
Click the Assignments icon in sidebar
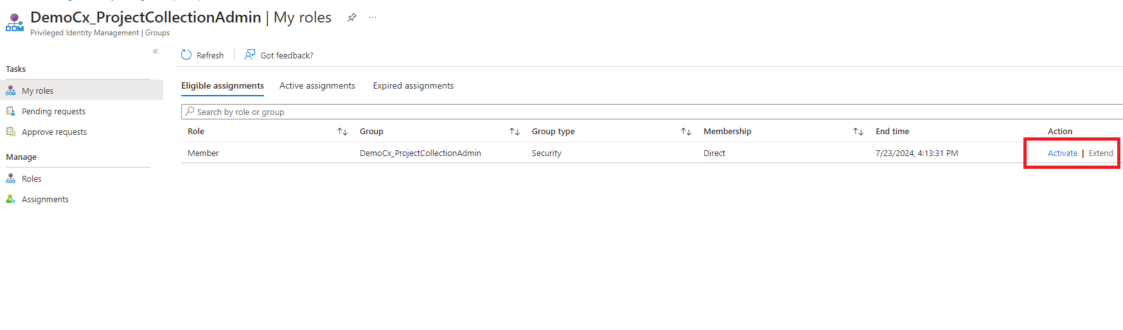pyautogui.click(x=11, y=199)
